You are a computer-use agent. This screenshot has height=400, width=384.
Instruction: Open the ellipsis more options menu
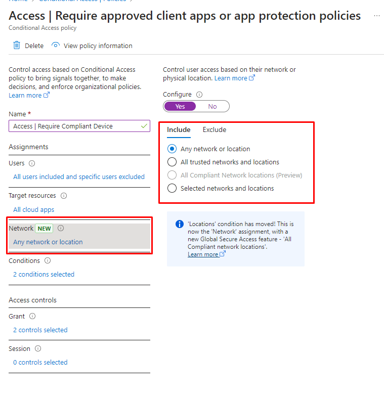tap(376, 16)
